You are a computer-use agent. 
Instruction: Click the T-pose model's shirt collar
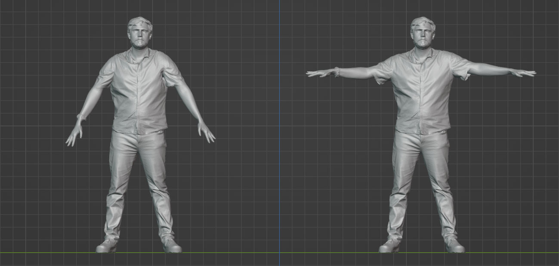(423, 55)
